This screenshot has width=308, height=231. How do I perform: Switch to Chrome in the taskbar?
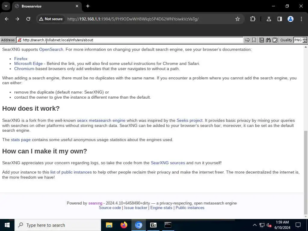click(x=138, y=225)
